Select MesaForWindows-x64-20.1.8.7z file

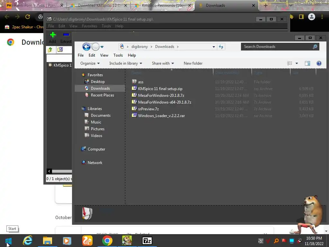tap(164, 102)
